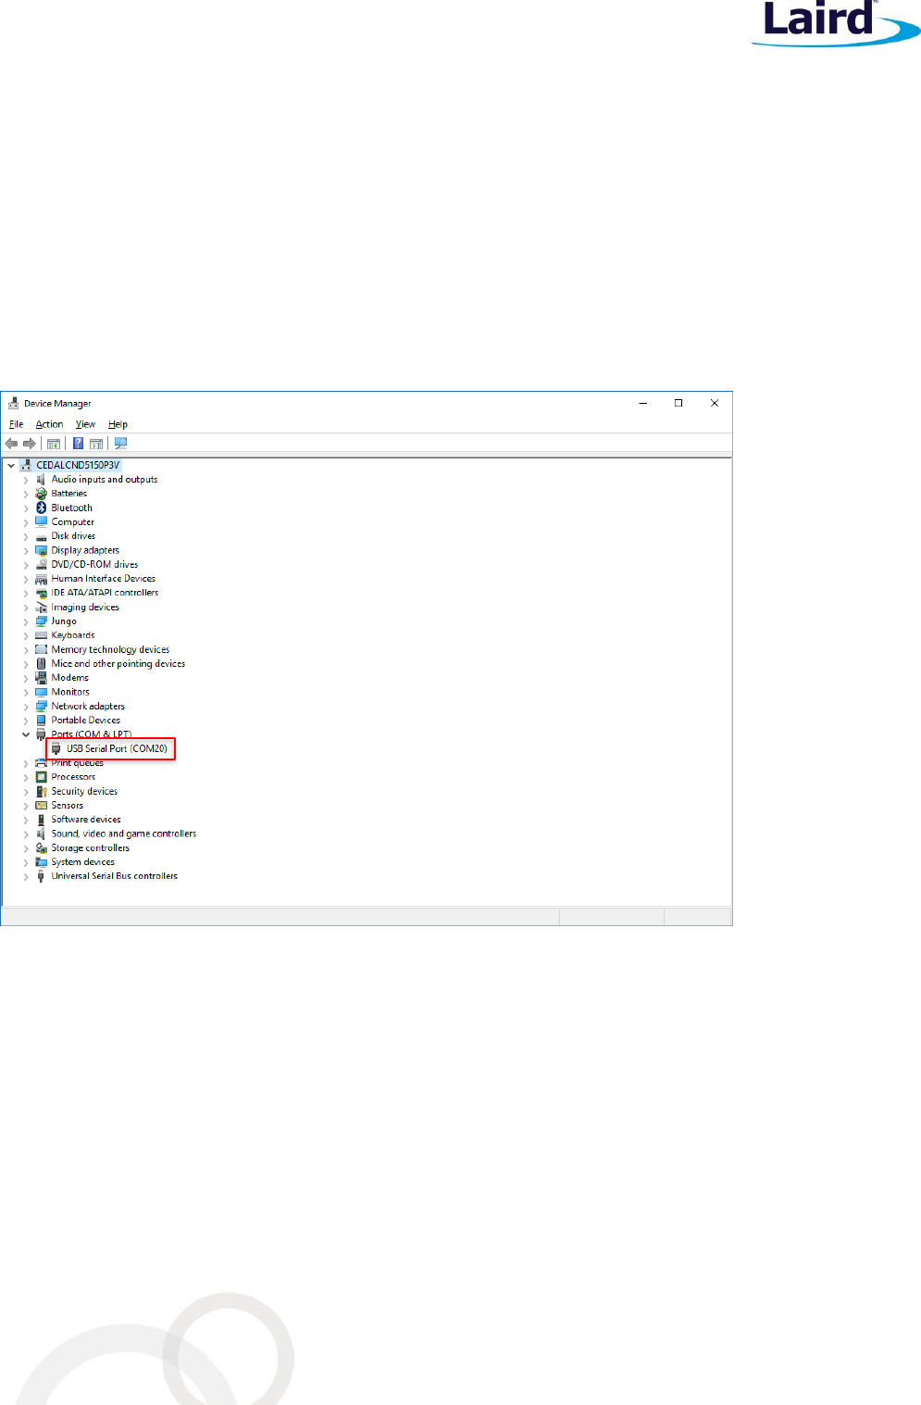
Task: Click the Bluetooth logo icon
Action: pos(41,508)
